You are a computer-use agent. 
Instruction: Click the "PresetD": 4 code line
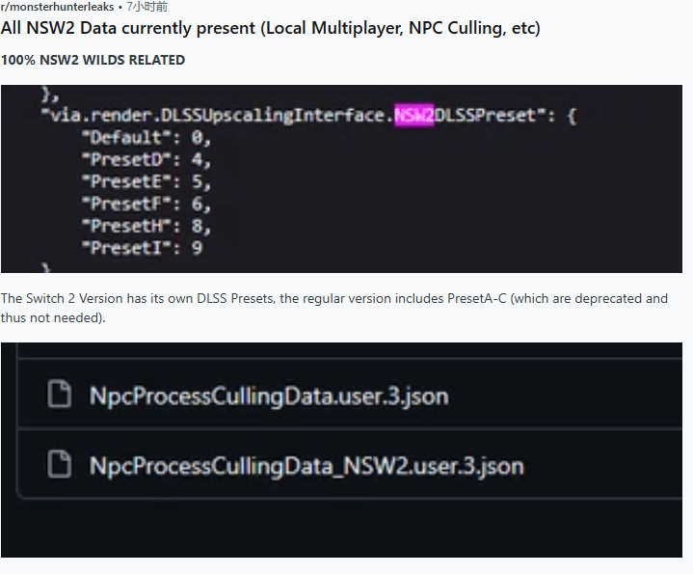[x=145, y=160]
